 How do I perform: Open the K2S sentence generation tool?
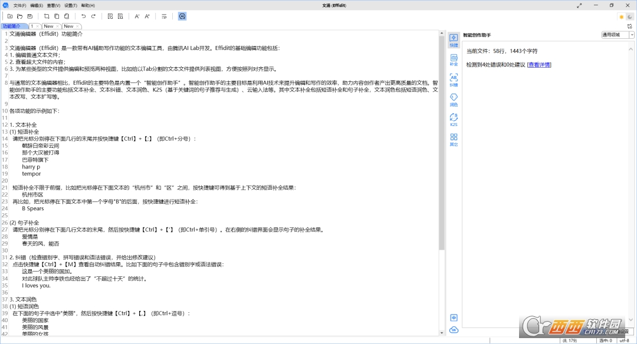pos(454,120)
